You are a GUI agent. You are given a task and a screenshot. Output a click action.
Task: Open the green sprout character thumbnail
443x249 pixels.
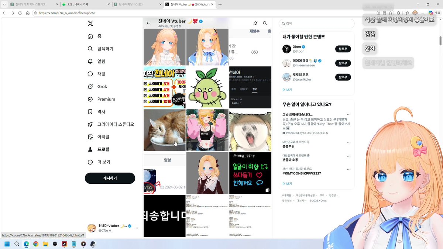click(x=207, y=87)
